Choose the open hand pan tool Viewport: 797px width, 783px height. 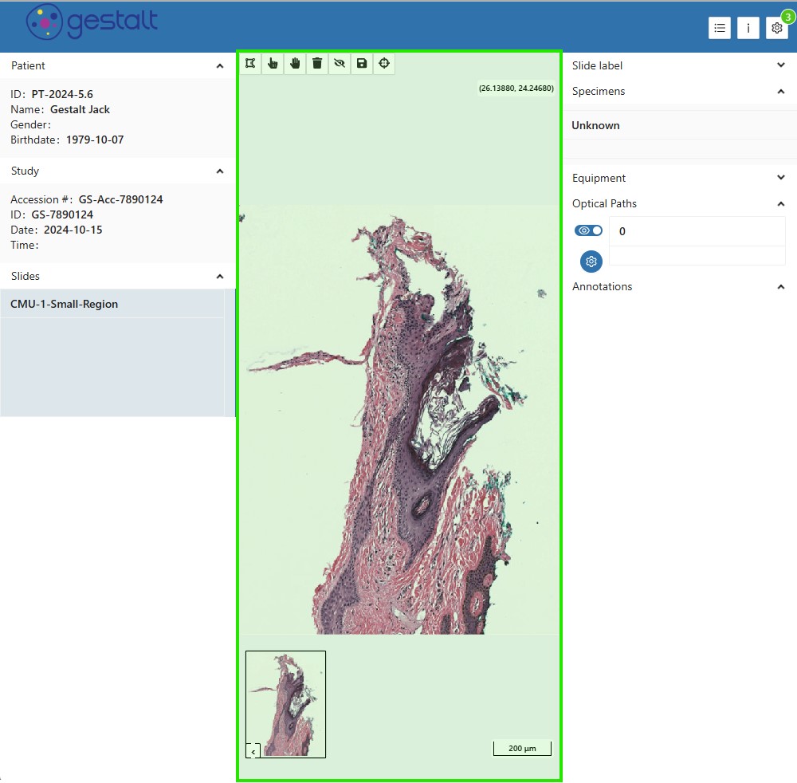(296, 64)
